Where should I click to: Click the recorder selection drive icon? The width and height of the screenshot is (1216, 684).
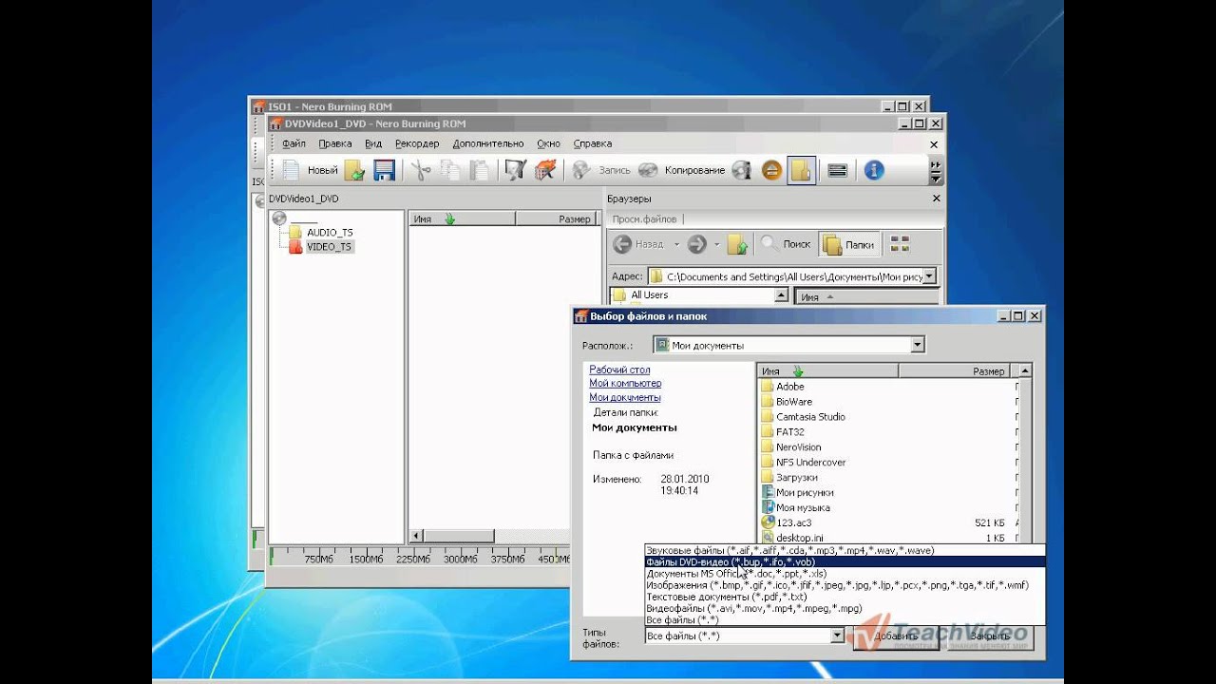[x=838, y=170]
